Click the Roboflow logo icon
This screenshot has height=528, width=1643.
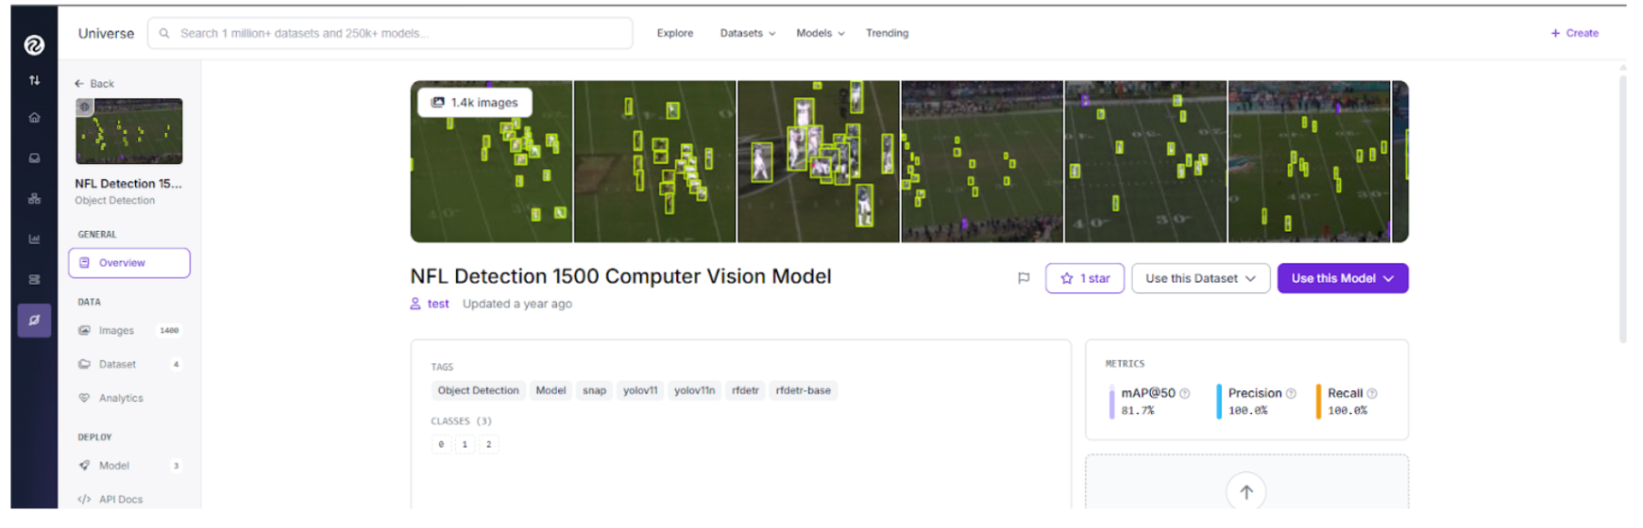pos(34,44)
